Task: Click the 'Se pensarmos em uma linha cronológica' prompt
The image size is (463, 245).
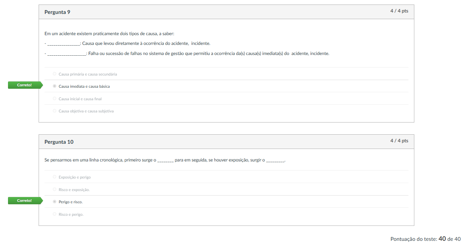Action: pyautogui.click(x=165, y=160)
